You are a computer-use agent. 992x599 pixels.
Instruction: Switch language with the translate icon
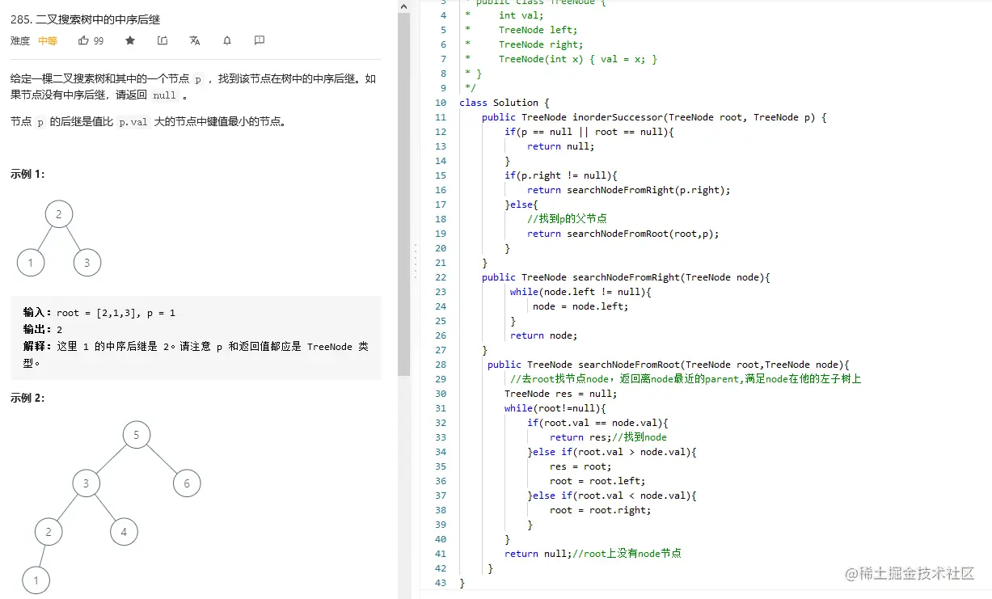[x=195, y=40]
